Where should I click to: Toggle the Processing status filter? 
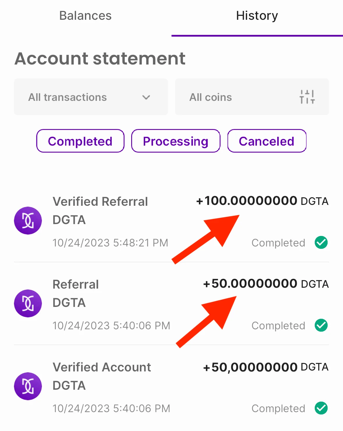pyautogui.click(x=176, y=141)
